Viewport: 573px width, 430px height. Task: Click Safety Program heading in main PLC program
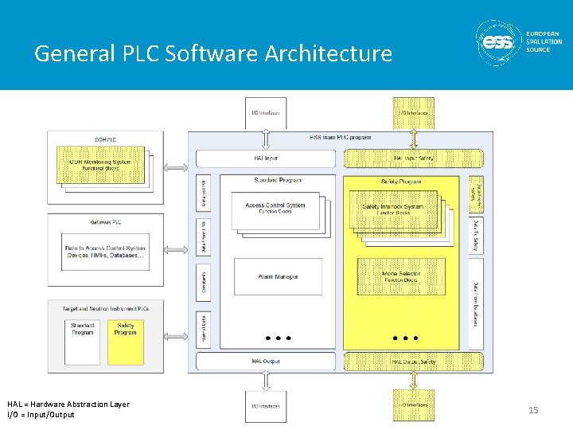401,182
